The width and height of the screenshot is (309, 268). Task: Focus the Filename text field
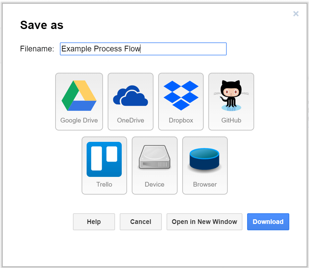tap(143, 49)
